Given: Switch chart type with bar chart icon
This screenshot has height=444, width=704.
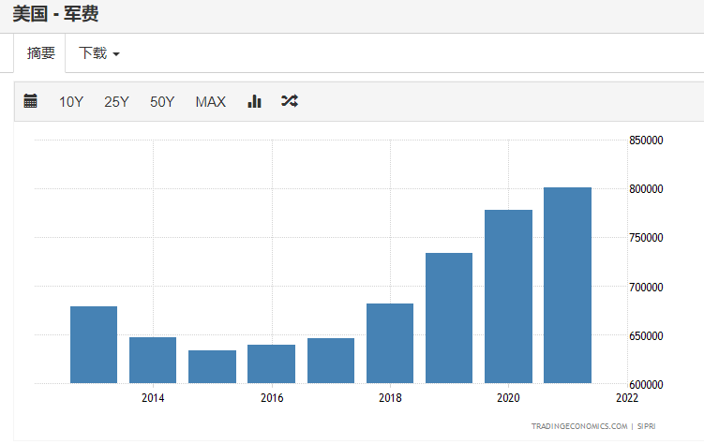Looking at the screenshot, I should [254, 101].
